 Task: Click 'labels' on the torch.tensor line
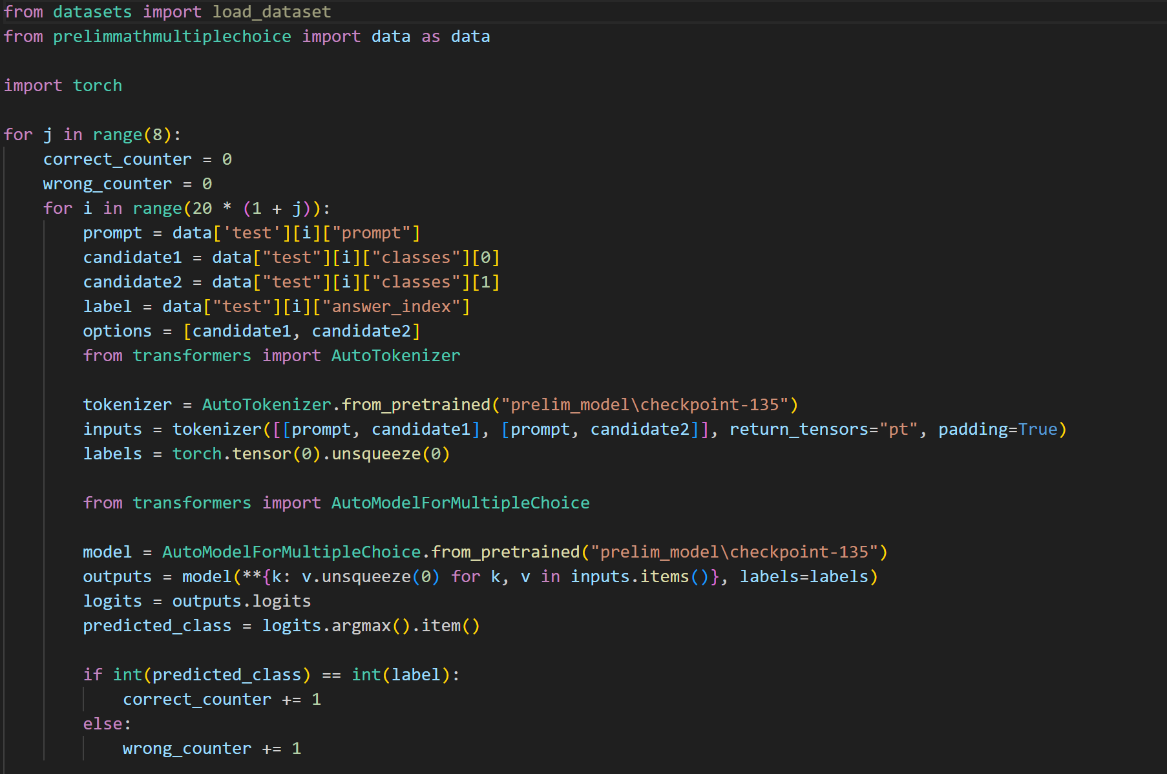click(112, 454)
